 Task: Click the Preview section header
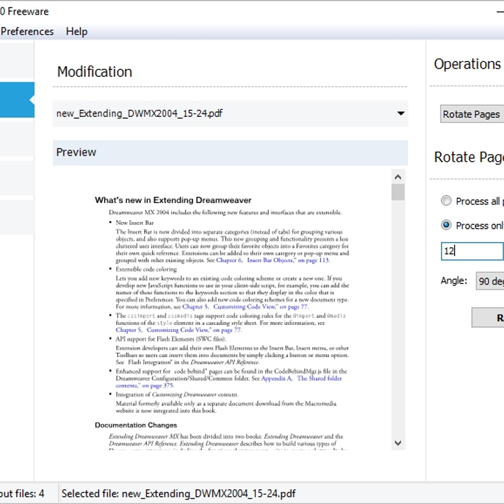pos(230,153)
